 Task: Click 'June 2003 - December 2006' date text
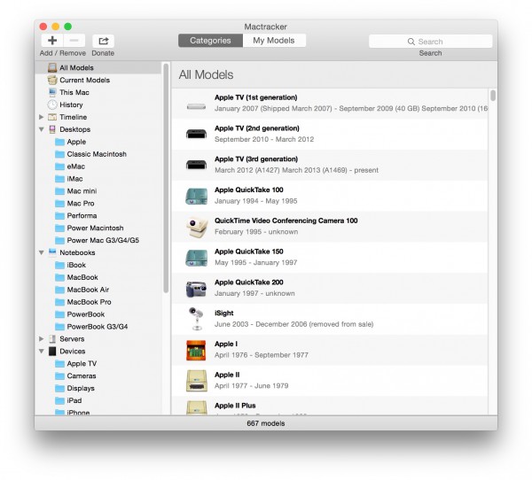[x=262, y=324]
